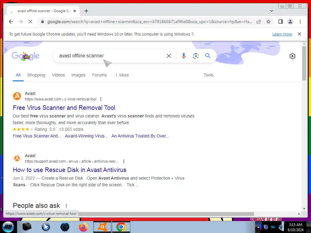Open Free Virus Scanner and Removal Tool

coord(64,108)
